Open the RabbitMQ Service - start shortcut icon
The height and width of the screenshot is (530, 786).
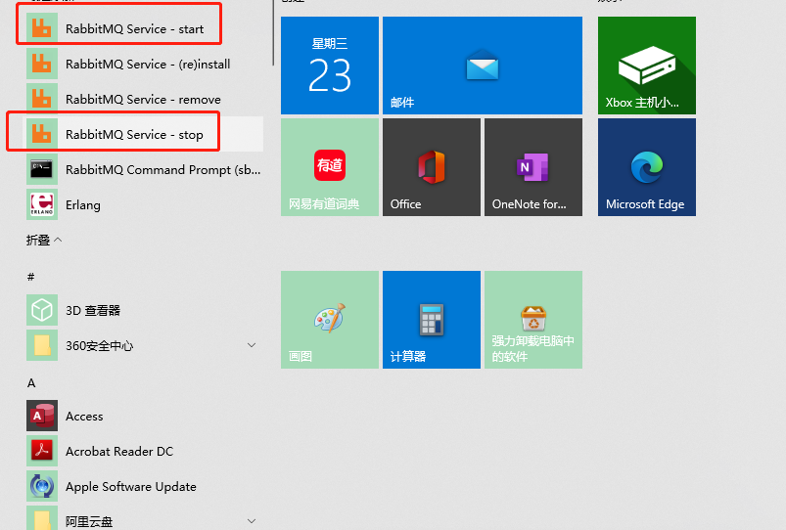(42, 28)
